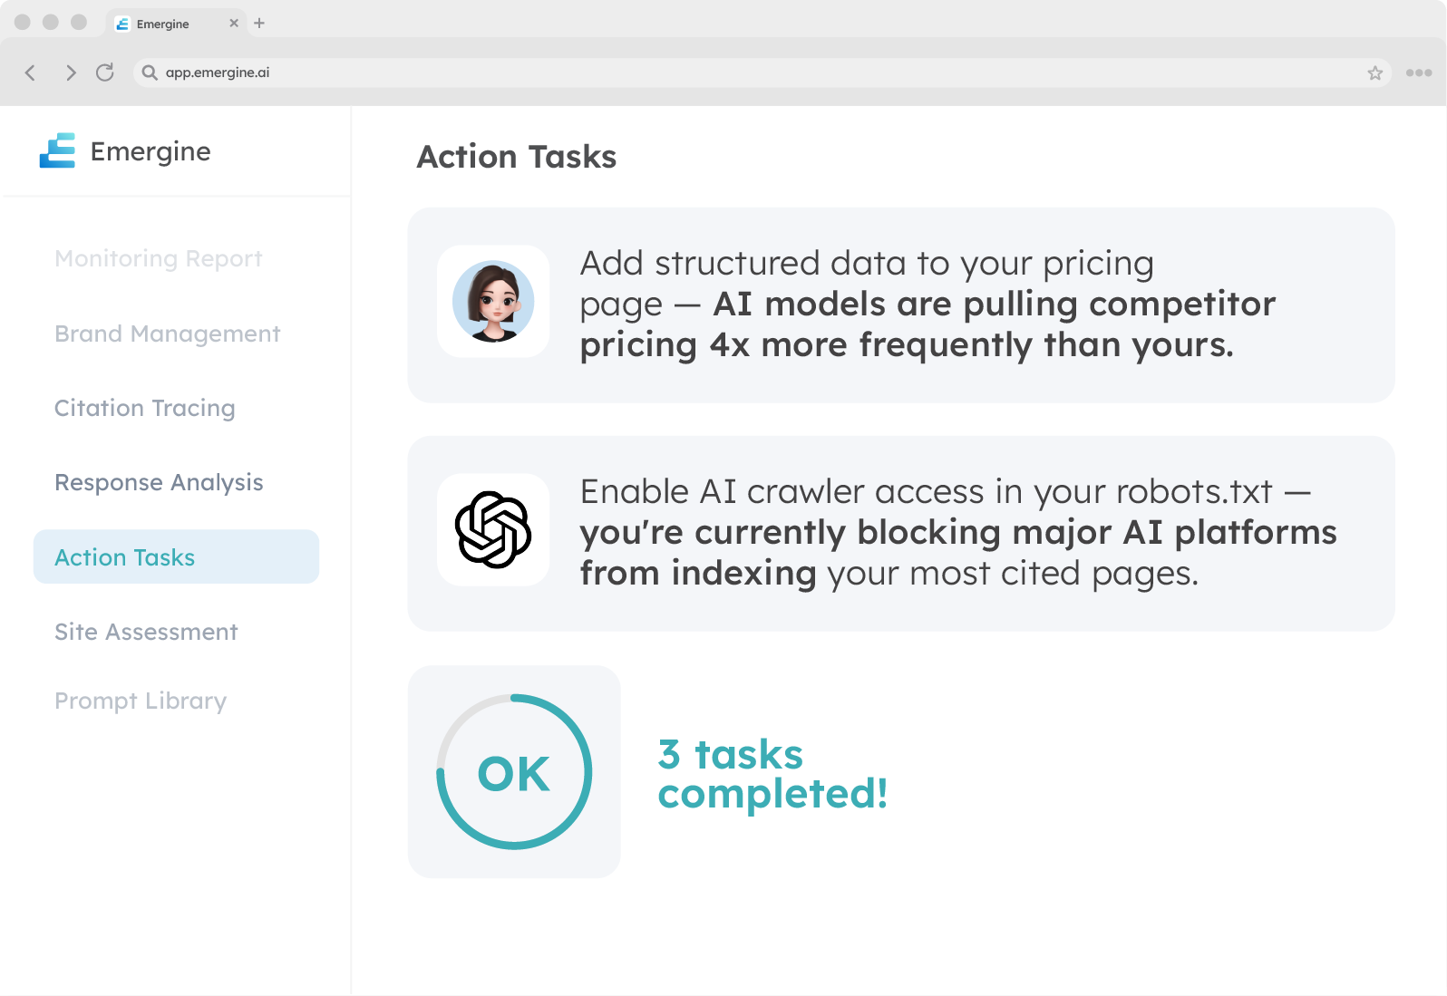
Task: Click the OpenAI logo on robots.txt task
Action: [493, 529]
